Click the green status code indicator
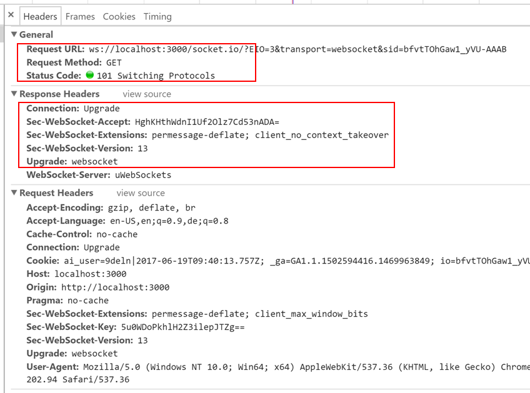 89,75
